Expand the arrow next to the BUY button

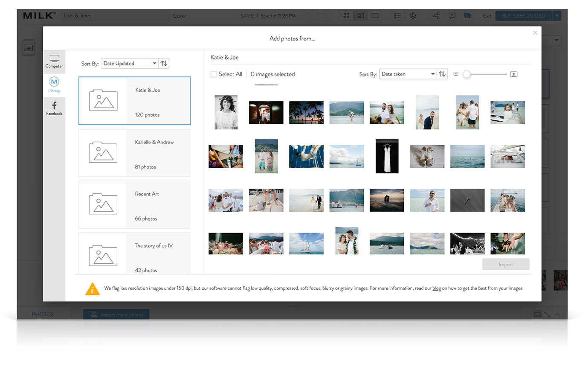pyautogui.click(x=557, y=16)
